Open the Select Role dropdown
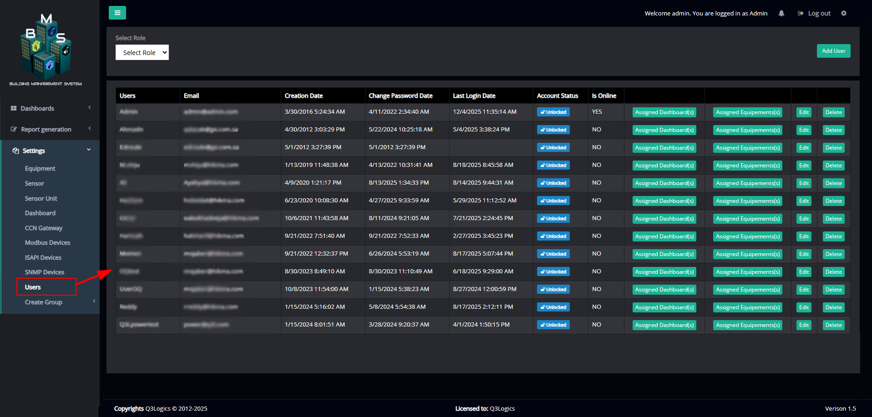872x417 pixels. point(142,52)
